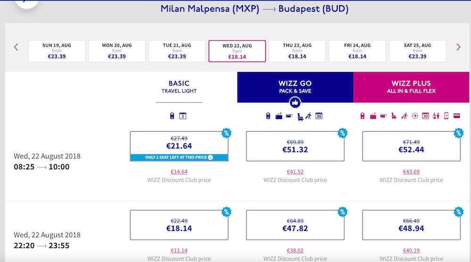Click the seat selection icon under WIZZ GO
Viewport: 471px width, 262px height.
(x=300, y=116)
